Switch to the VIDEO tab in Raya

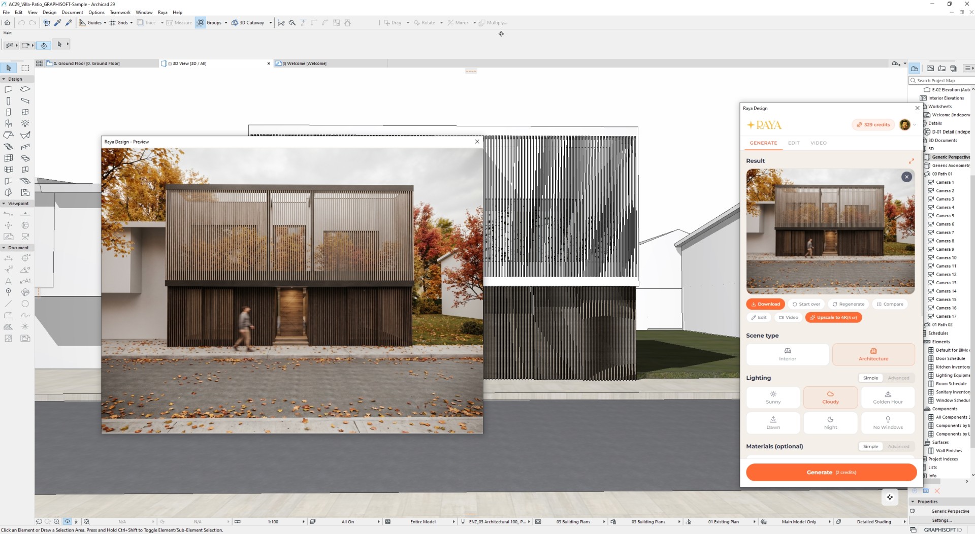[x=818, y=143]
